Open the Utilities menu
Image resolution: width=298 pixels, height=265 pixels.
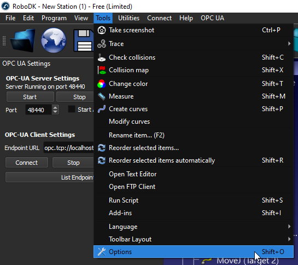[x=128, y=18]
